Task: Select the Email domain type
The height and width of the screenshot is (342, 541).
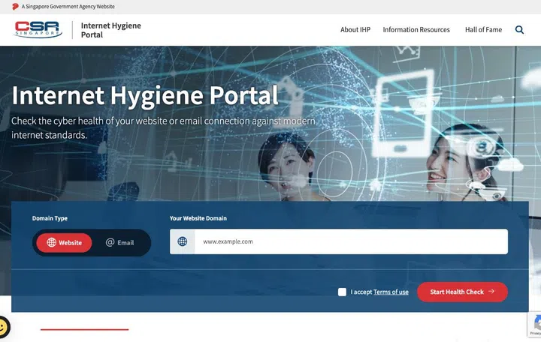Action: [x=119, y=242]
